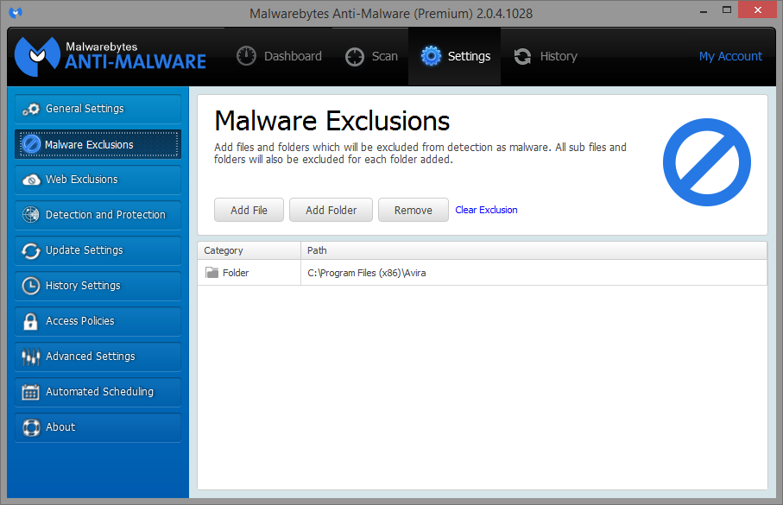This screenshot has height=505, width=783.
Task: Click the Detection and Protection radar icon
Action: pos(31,215)
